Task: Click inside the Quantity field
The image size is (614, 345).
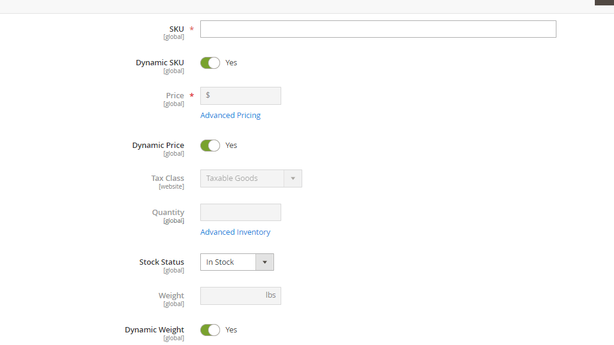Action: click(x=240, y=212)
